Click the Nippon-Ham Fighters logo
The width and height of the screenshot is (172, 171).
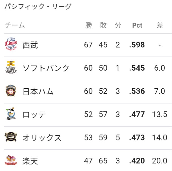pyautogui.click(x=11, y=90)
